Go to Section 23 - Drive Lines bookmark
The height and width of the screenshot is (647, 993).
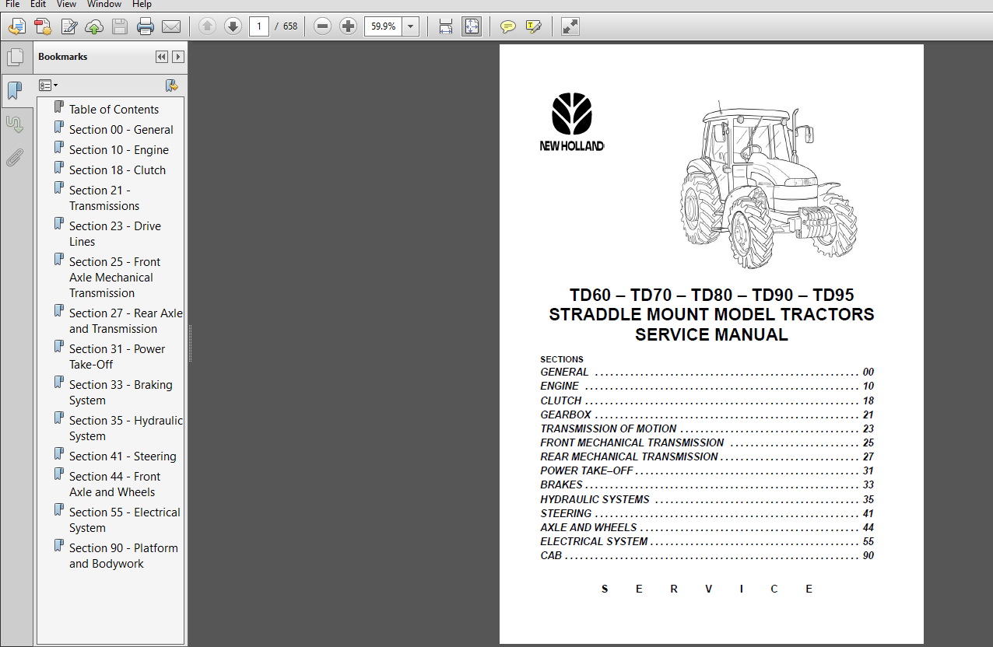[x=115, y=234]
